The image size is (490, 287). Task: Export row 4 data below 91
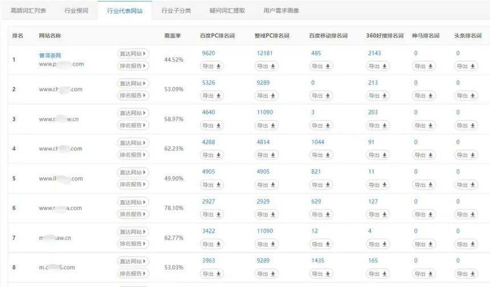pyautogui.click(x=378, y=155)
